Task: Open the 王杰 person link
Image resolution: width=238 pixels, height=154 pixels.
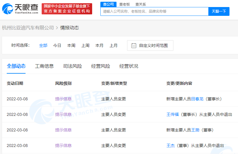Action: (171, 145)
